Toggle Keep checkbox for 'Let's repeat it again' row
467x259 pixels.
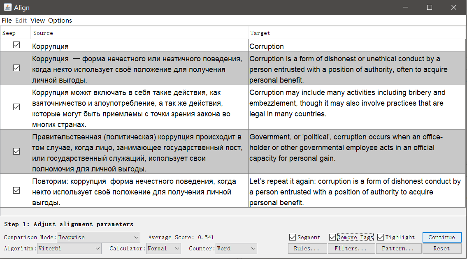pos(16,190)
